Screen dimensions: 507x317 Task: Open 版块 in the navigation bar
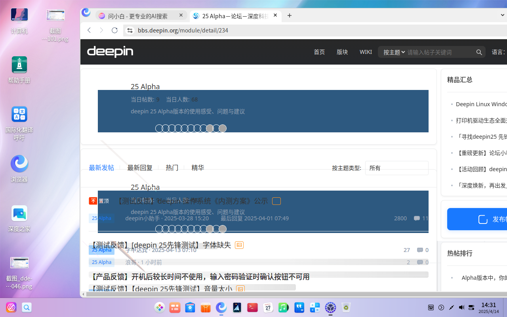[342, 52]
